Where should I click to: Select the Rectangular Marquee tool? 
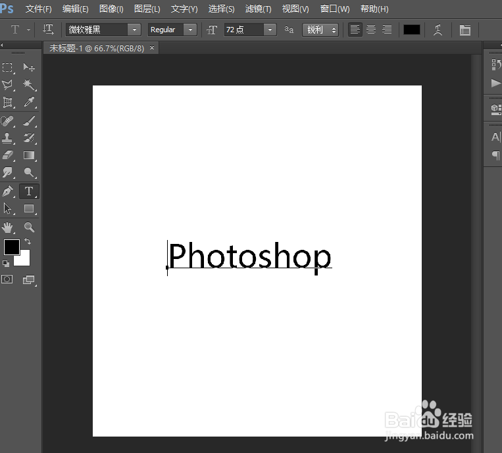pos(7,68)
